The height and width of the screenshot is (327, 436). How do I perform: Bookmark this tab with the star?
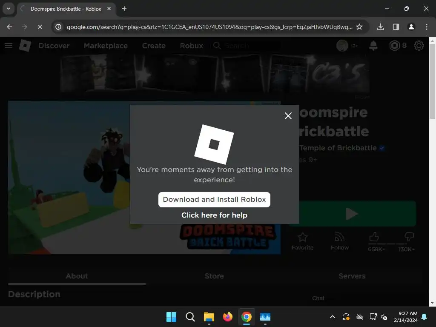click(x=359, y=27)
